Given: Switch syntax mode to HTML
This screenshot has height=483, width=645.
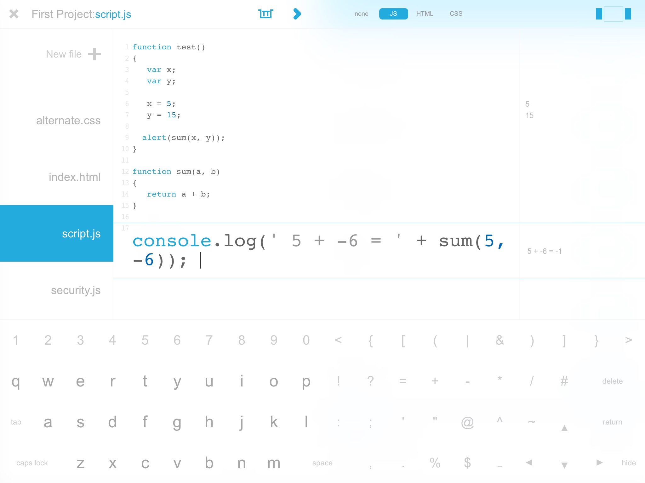Looking at the screenshot, I should click(x=425, y=14).
